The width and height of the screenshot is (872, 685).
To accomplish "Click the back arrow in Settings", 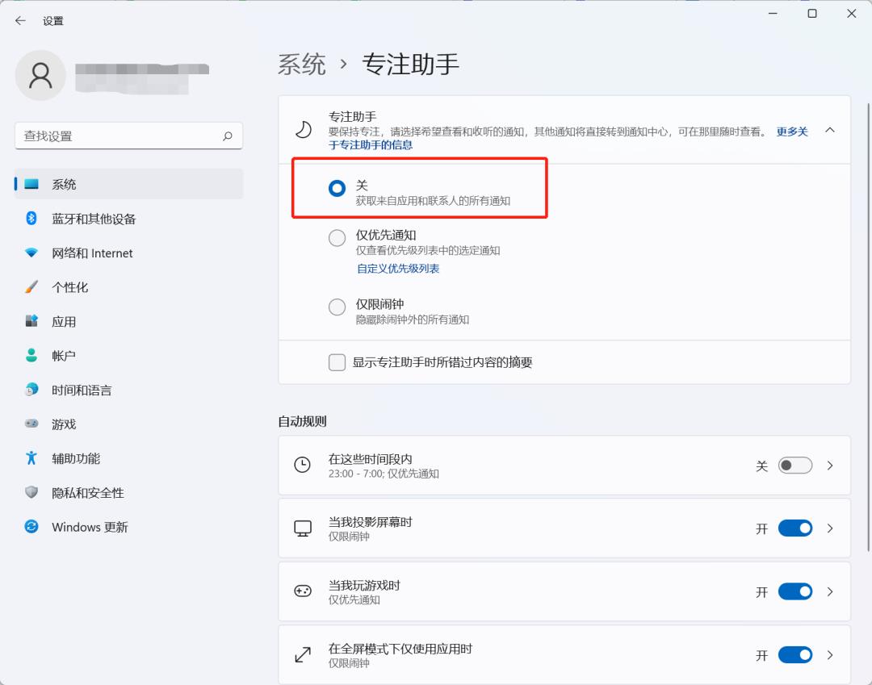I will [x=19, y=20].
